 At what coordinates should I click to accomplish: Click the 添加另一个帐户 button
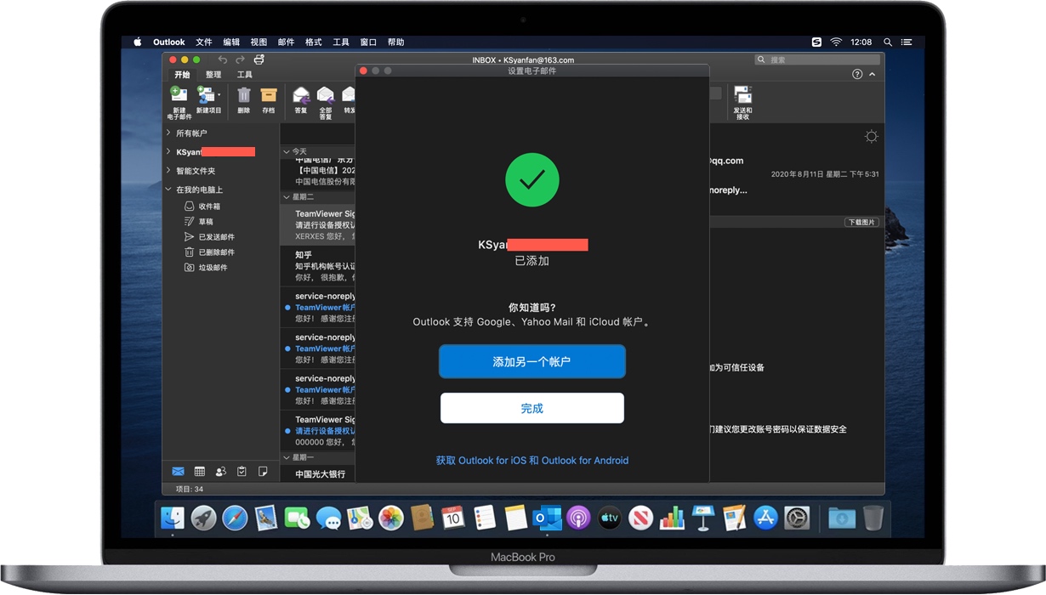point(532,361)
